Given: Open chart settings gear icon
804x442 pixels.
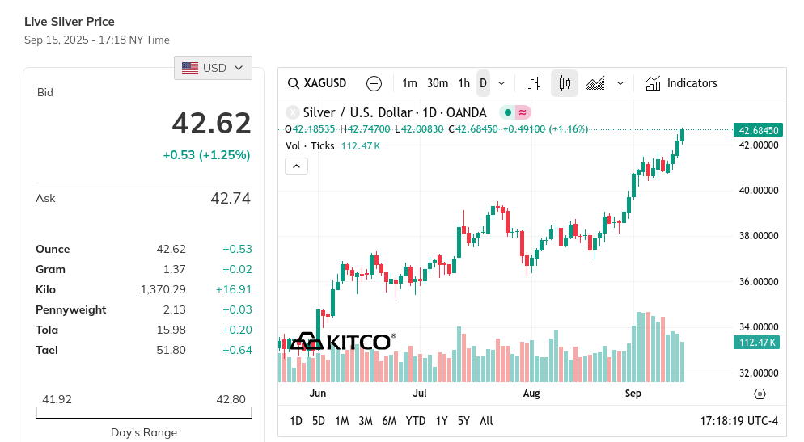Looking at the screenshot, I should [x=760, y=394].
